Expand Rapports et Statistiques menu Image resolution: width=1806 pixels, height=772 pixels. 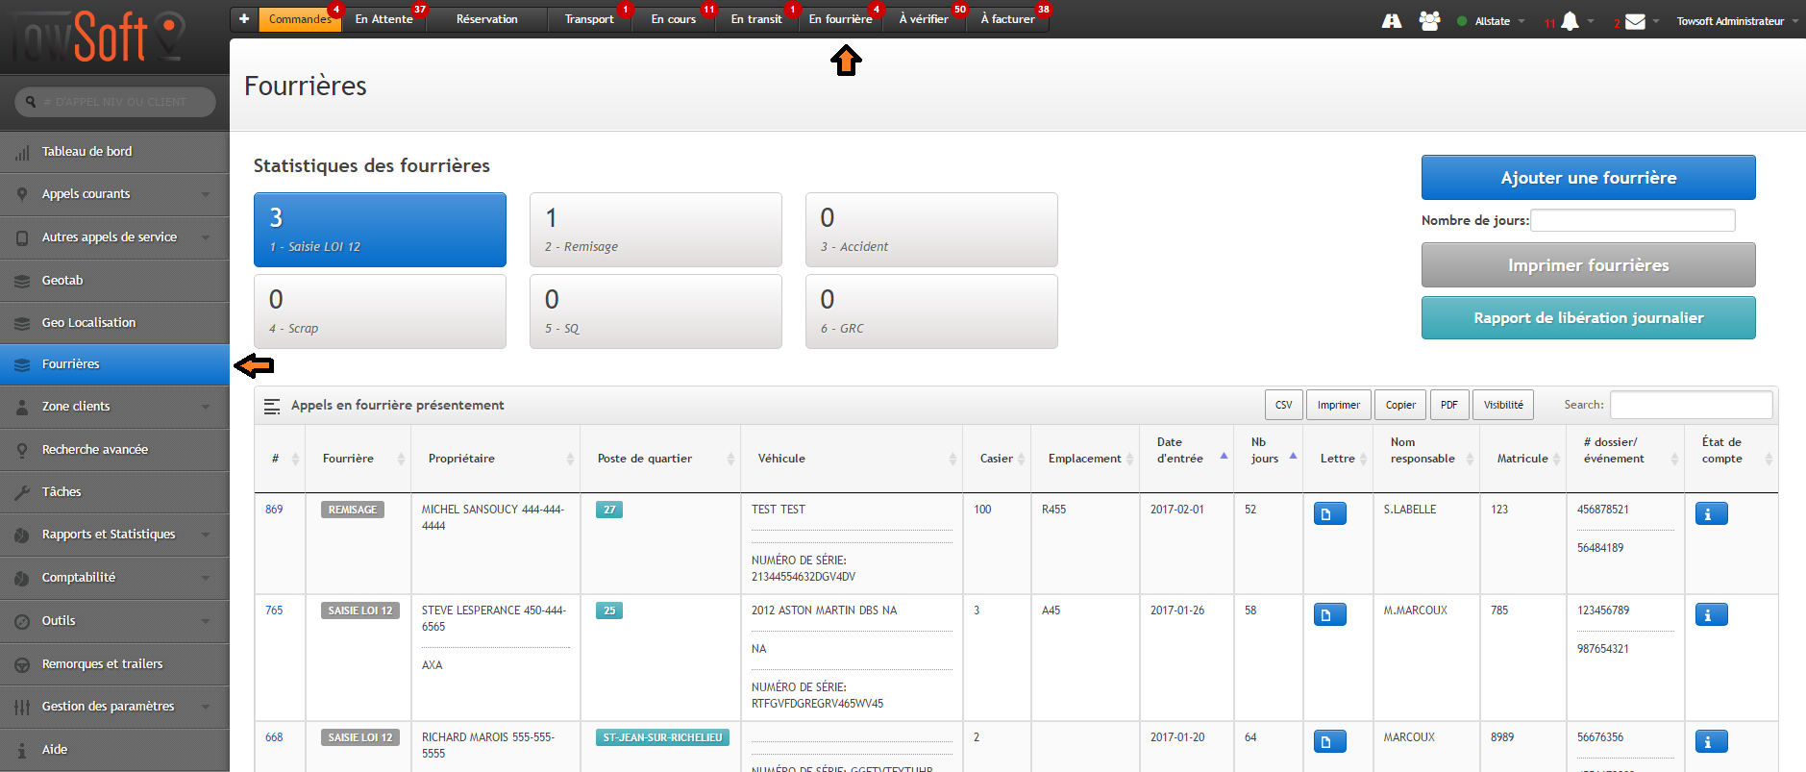pyautogui.click(x=114, y=535)
